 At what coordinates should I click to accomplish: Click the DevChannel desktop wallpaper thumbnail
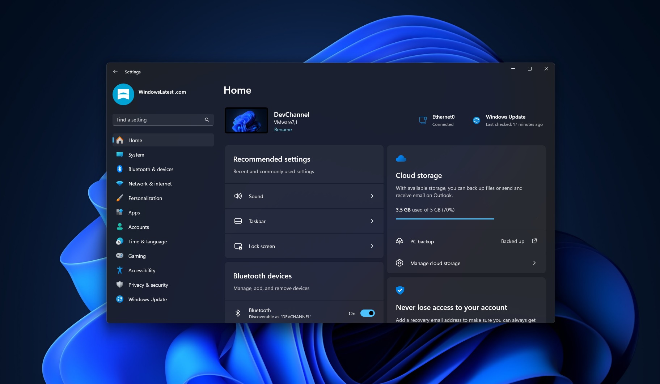point(246,120)
